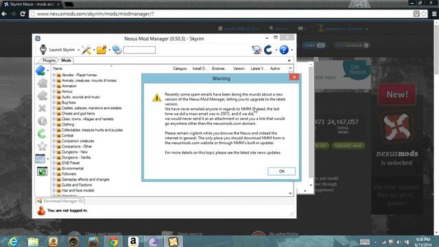
Task: Click Chrome's back navigation button
Action: (4, 14)
